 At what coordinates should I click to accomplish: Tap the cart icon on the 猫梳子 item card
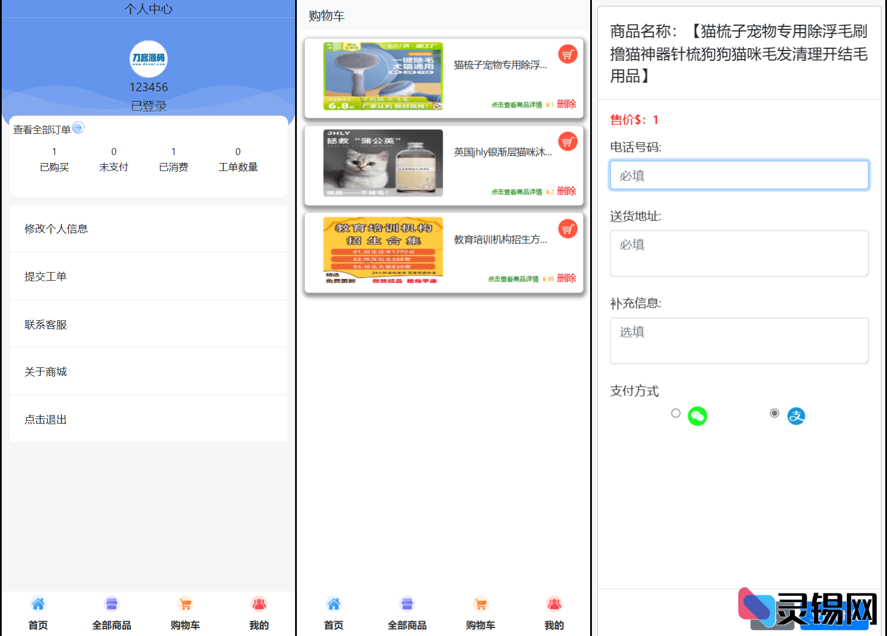point(568,54)
